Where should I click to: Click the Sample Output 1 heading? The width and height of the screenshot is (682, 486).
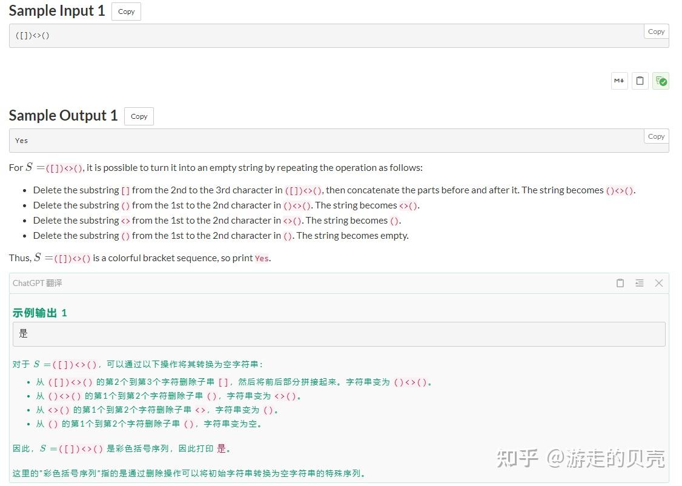pos(63,116)
